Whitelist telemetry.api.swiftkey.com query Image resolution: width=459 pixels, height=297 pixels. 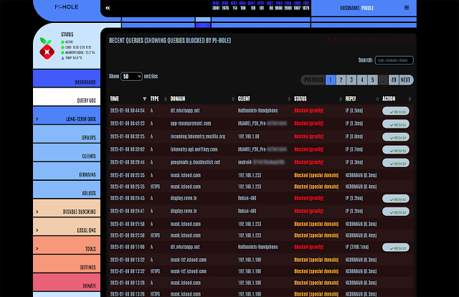396,150
